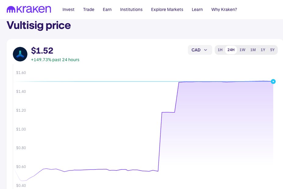Click the +149.73% past 24 hours text
The width and height of the screenshot is (283, 189).
55,60
